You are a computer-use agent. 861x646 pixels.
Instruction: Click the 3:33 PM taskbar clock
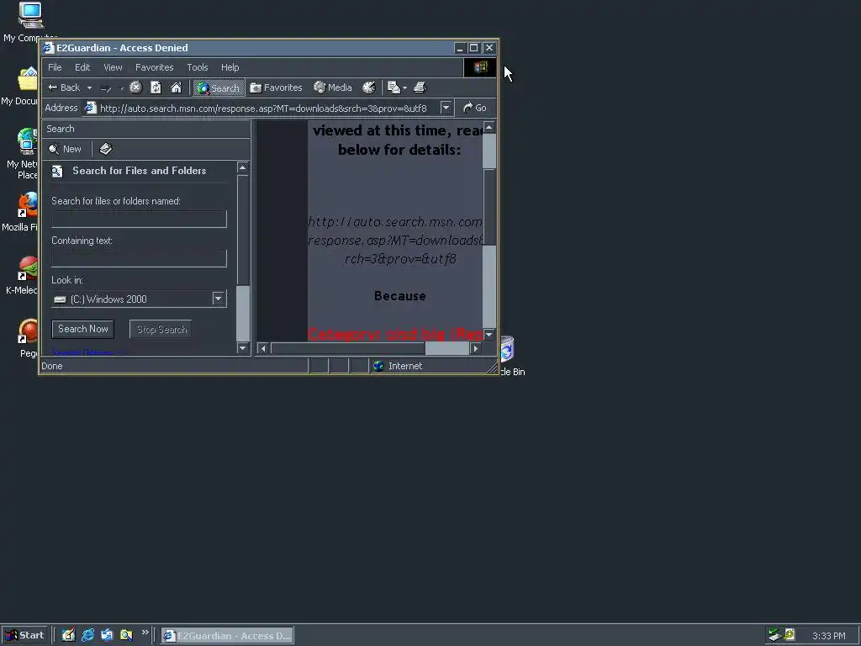[x=828, y=636]
